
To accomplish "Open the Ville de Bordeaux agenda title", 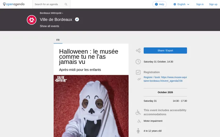I will pyautogui.click(x=56, y=19).
